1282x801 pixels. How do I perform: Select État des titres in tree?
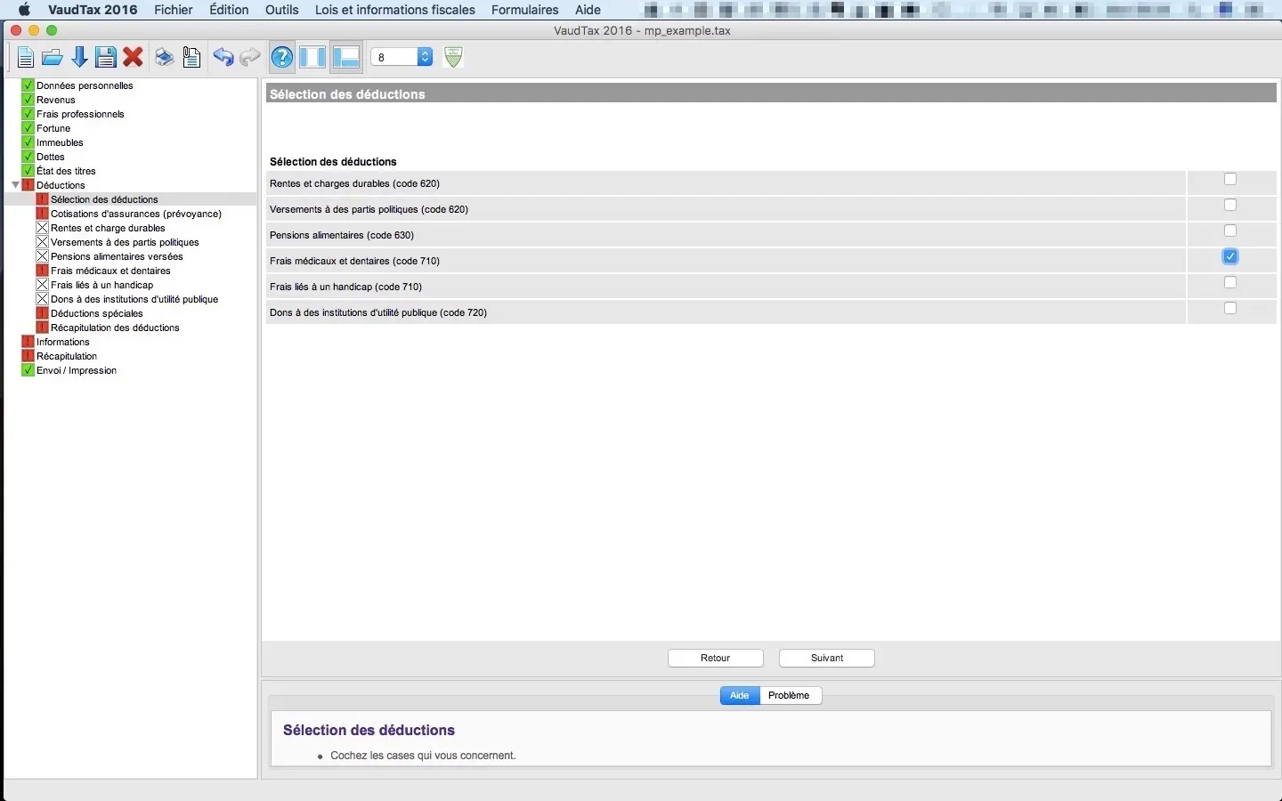click(x=66, y=171)
